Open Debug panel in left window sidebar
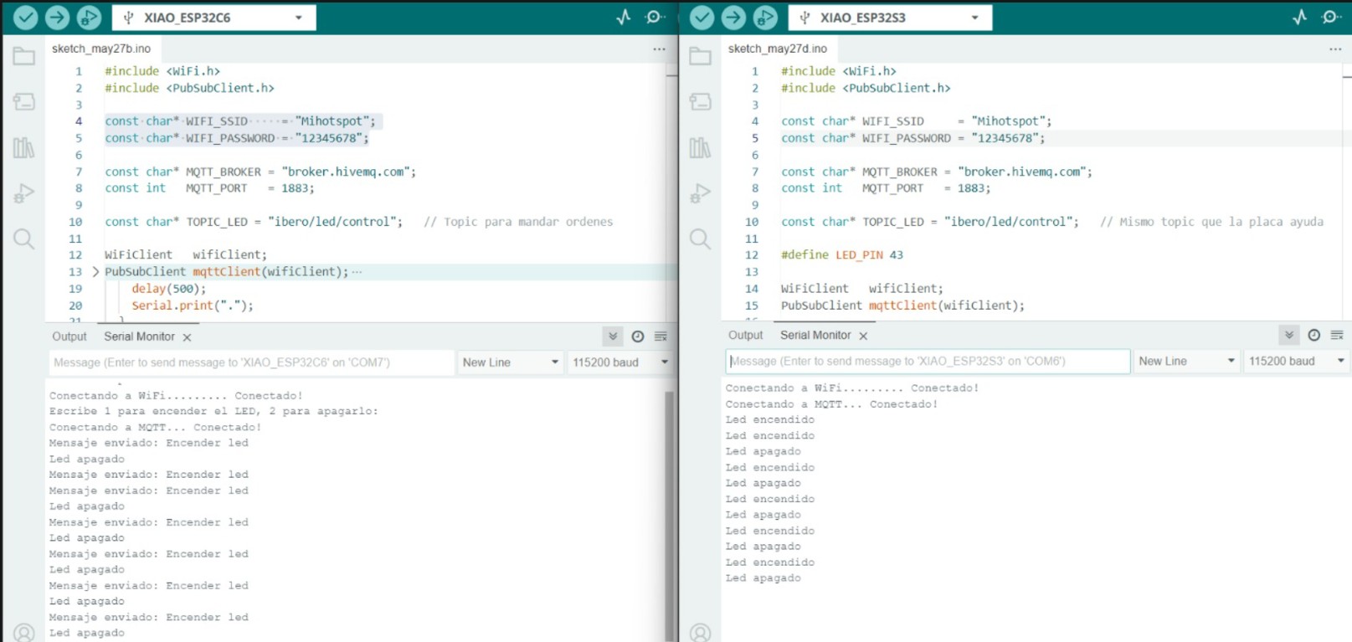Viewport: 1352px width, 642px height. tap(23, 194)
